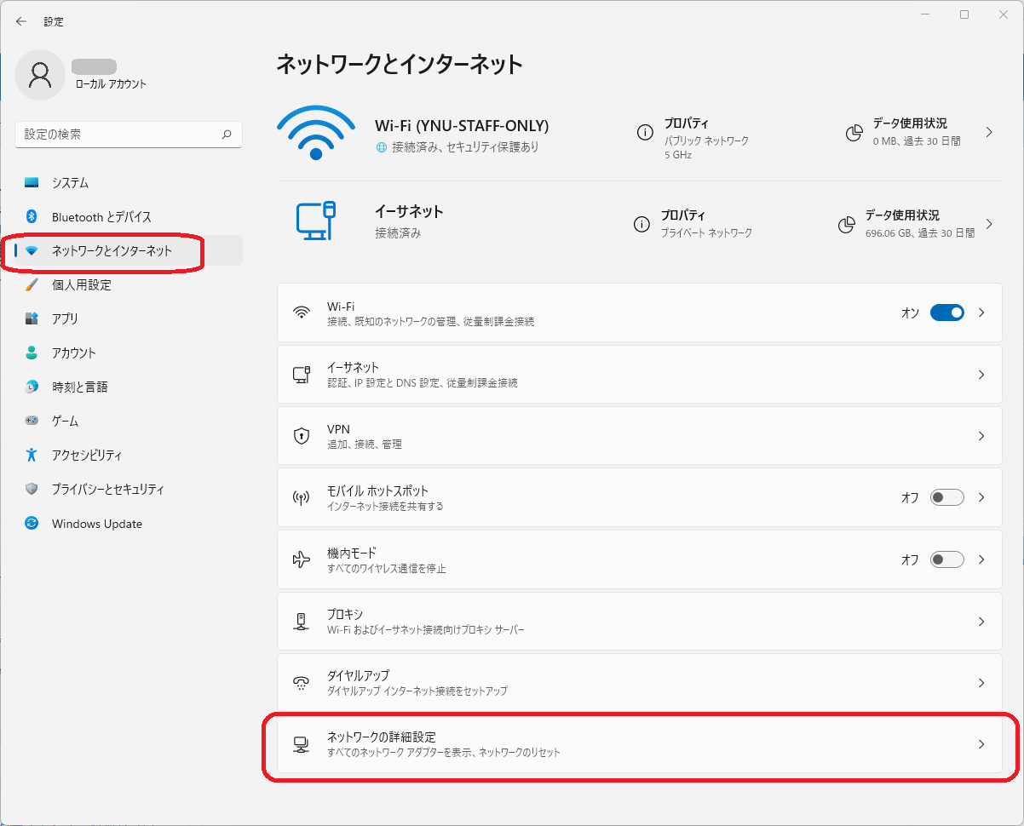Open the ダイヤルアップ settings row
Viewport: 1024px width, 826px height.
click(640, 683)
